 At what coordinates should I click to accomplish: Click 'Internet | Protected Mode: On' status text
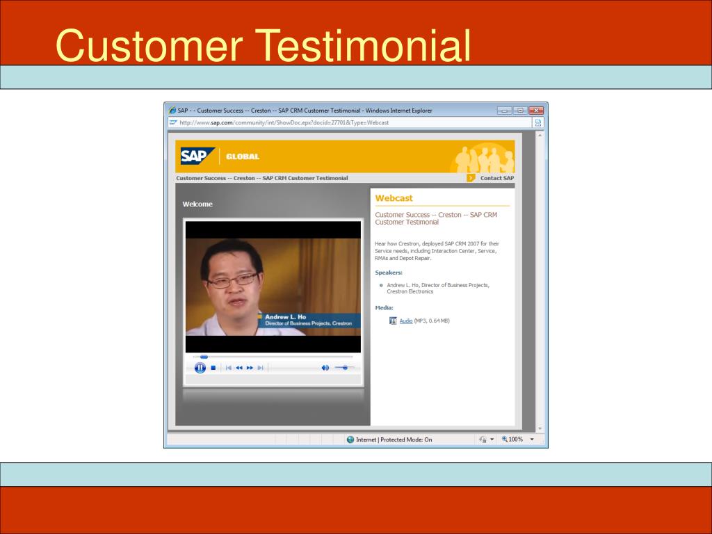click(394, 439)
